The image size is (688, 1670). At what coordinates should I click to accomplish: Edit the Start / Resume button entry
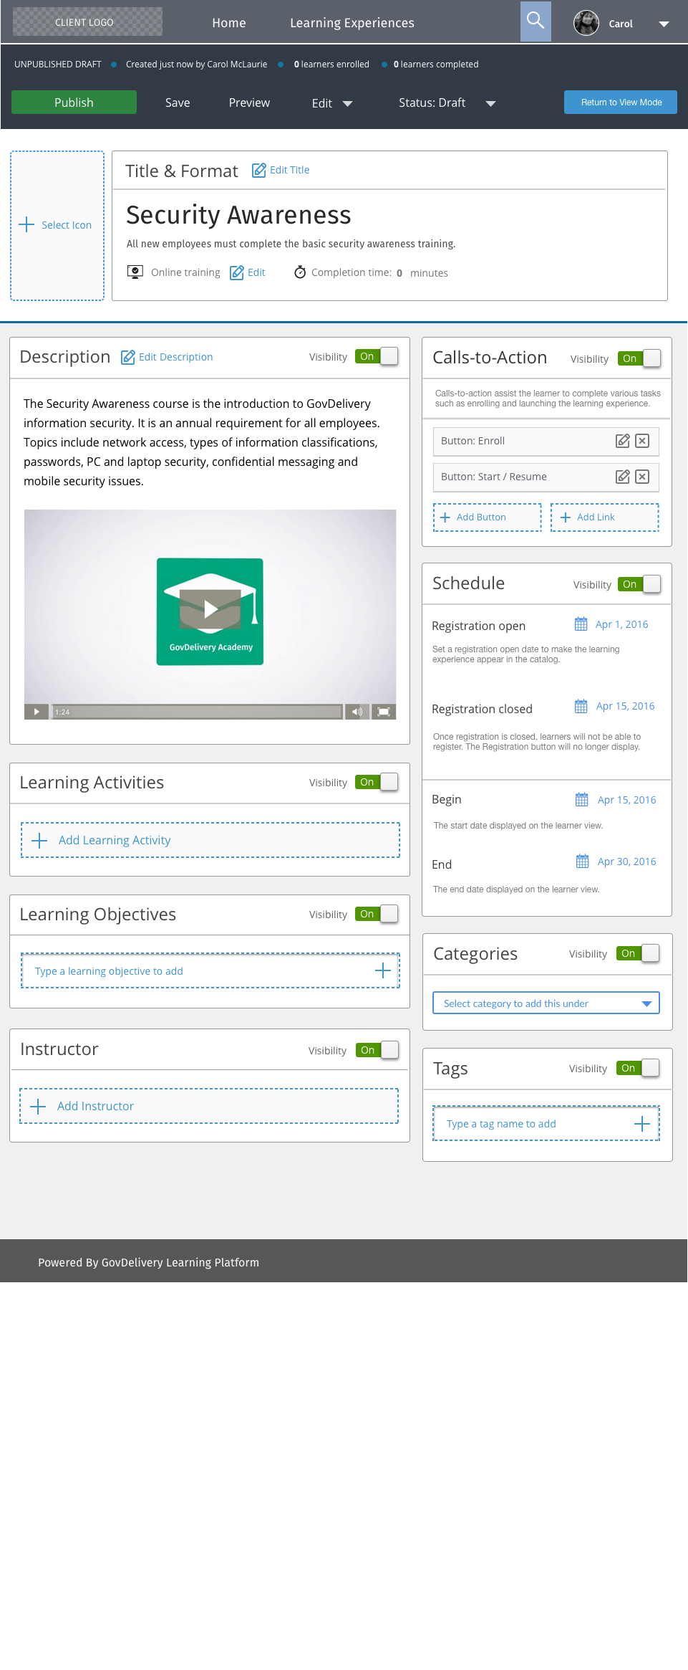[623, 477]
